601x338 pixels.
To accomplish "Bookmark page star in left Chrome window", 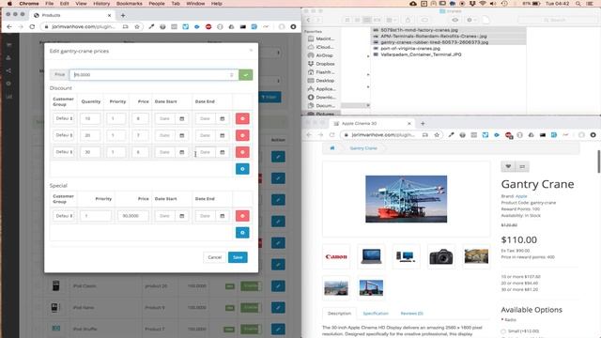I will coord(137,27).
